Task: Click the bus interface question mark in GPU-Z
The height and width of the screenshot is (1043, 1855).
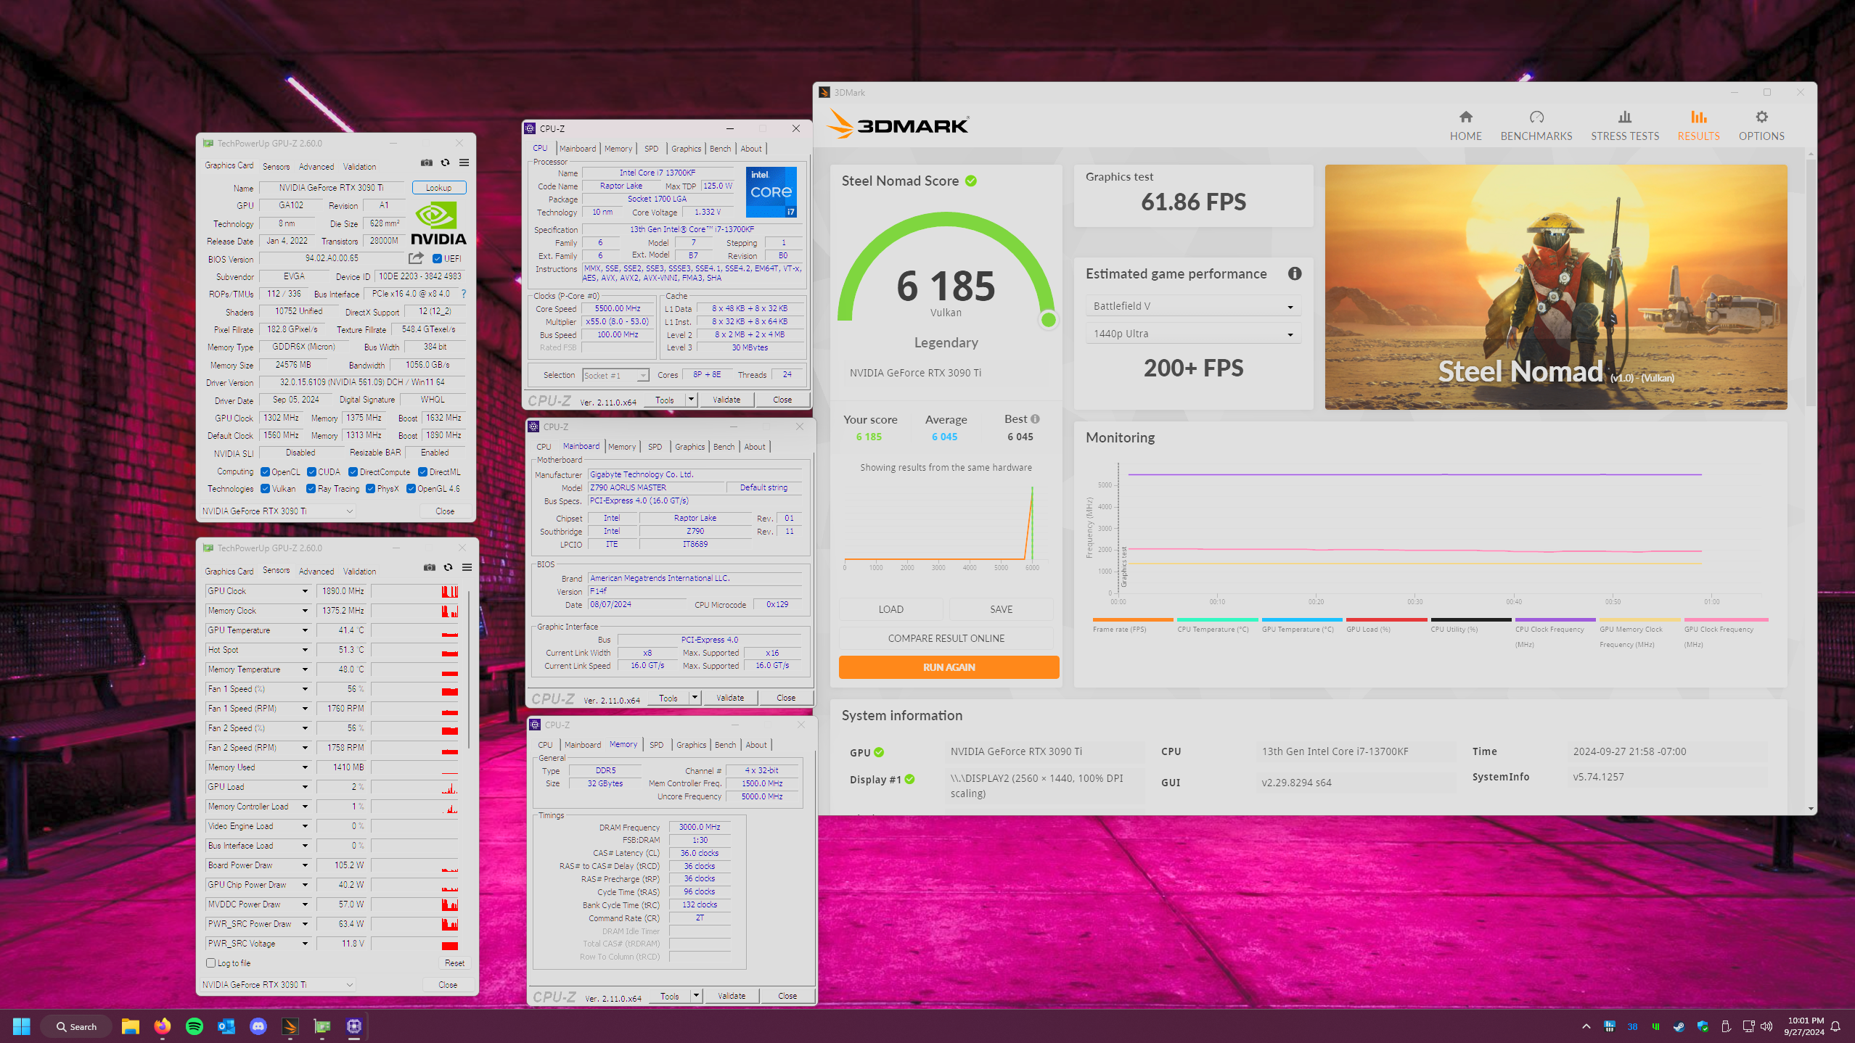Action: [463, 294]
